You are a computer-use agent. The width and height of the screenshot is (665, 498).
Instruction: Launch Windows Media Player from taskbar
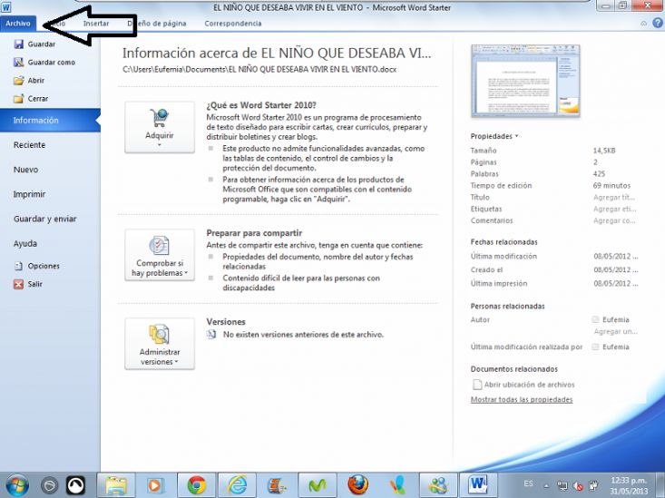pyautogui.click(x=154, y=485)
